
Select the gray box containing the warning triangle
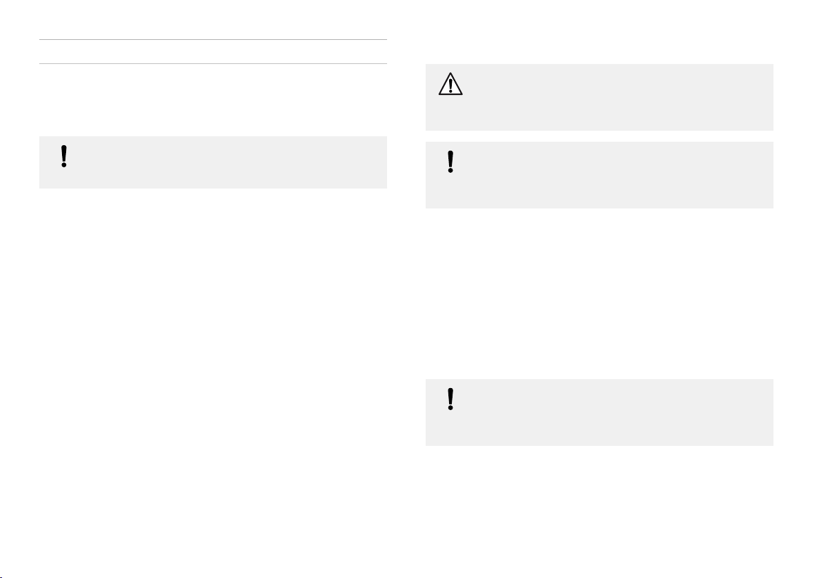point(599,97)
